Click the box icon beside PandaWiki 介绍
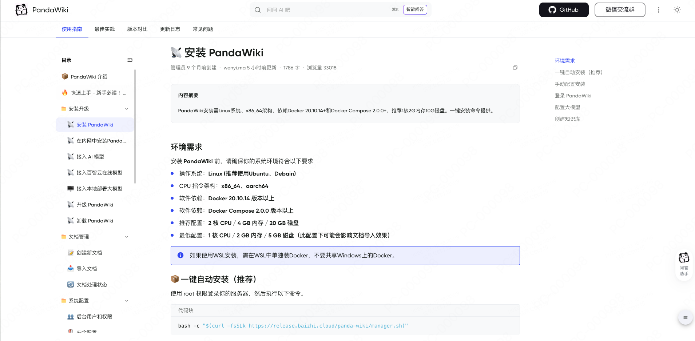This screenshot has height=341, width=695. pyautogui.click(x=65, y=76)
